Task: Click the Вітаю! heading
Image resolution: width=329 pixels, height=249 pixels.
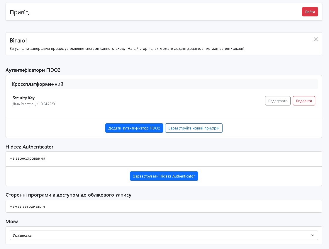Action: [x=18, y=41]
